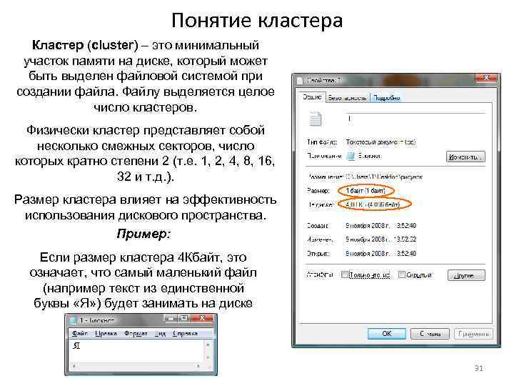Click the Notepad horizontal scrollbar right arrow

[x=198, y=366]
